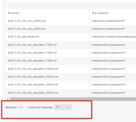The width and height of the screenshot is (136, 122).
Task: Select the first frllo_recs_25000.xml entry
Action: (x=27, y=21)
